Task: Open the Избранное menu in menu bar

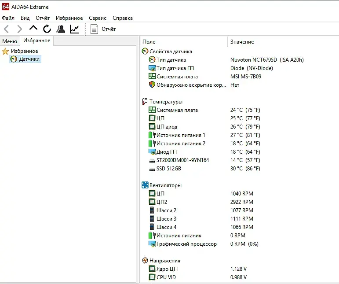Action: pyautogui.click(x=69, y=18)
